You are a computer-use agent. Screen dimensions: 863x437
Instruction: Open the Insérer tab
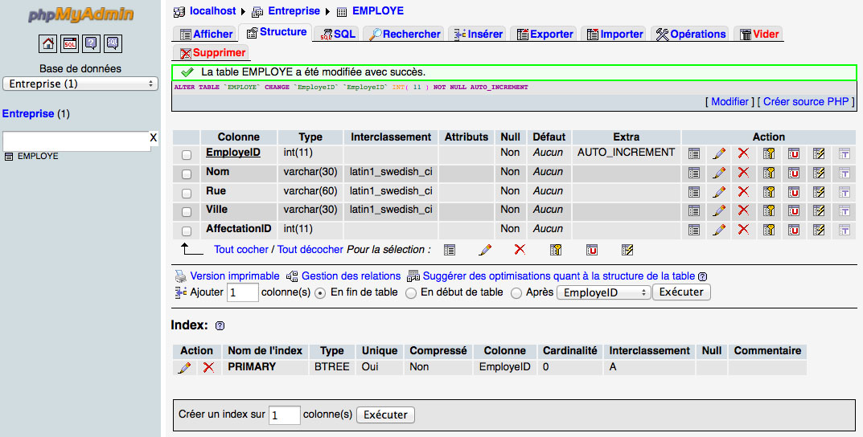point(478,34)
